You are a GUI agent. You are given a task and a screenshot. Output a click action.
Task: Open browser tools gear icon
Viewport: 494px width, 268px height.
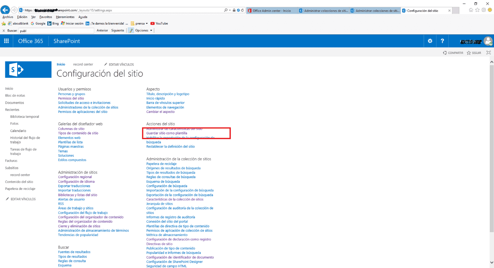pos(483,10)
